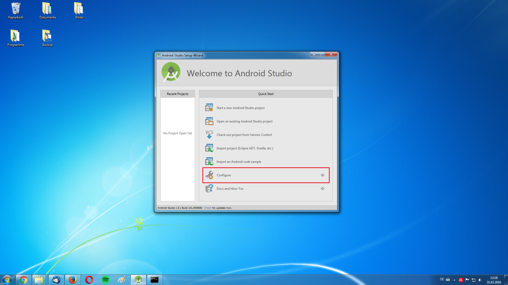Image resolution: width=508 pixels, height=285 pixels.
Task: Click the Check for updates link
Action: (208, 208)
